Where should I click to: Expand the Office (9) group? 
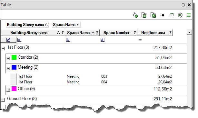point(8,90)
